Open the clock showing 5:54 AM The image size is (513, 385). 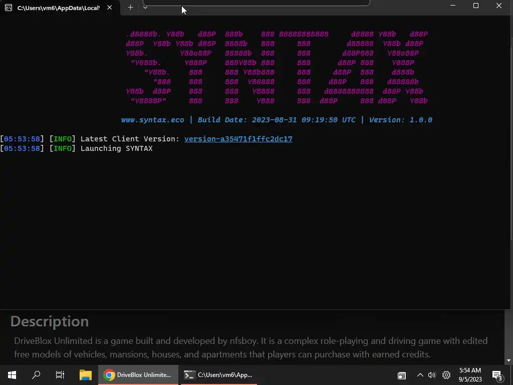point(470,375)
